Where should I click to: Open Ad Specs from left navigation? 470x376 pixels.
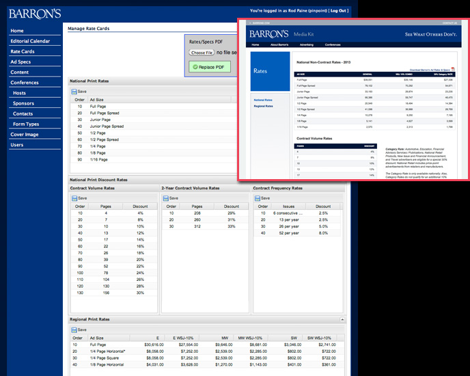[20, 62]
